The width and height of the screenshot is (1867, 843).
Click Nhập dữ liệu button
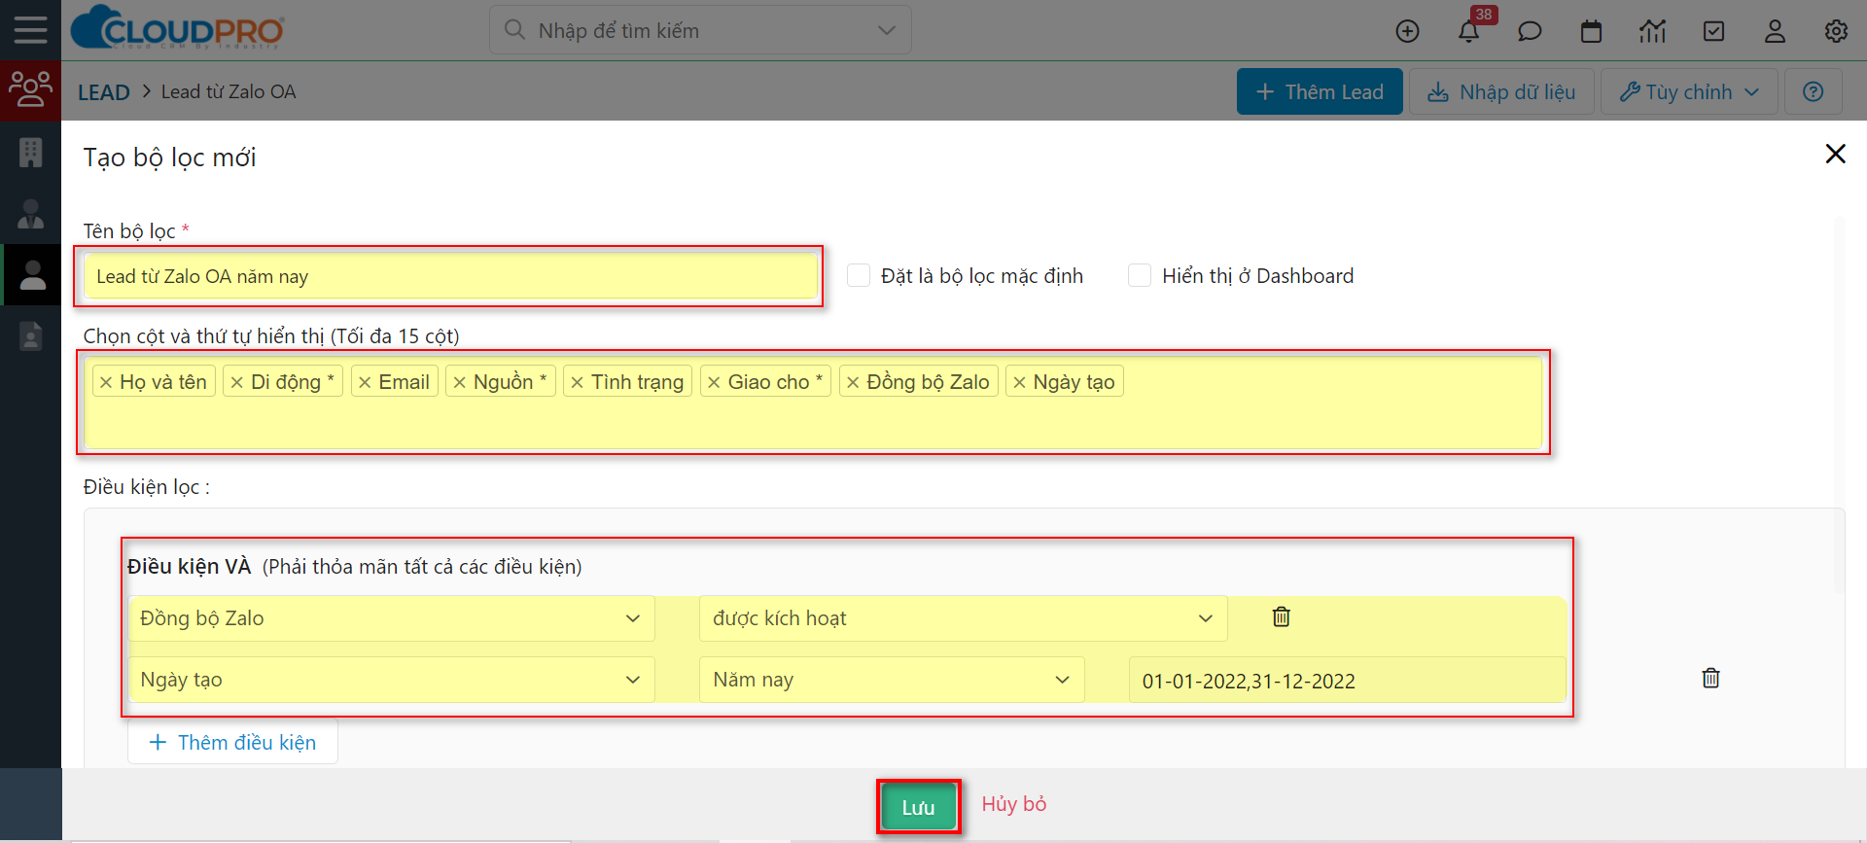pos(1501,91)
